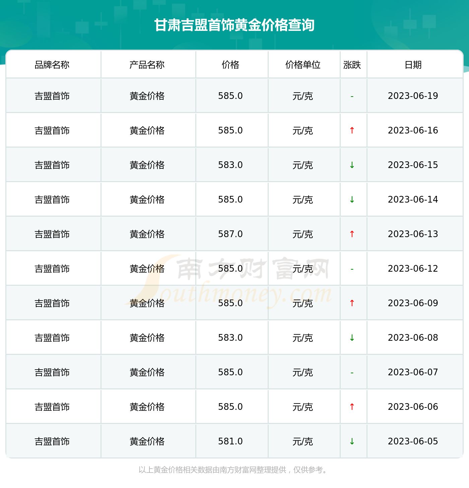Image resolution: width=469 pixels, height=488 pixels.
Task: Click the title 甘肃吉盟首饰黄金价格查询
Action: (x=234, y=25)
